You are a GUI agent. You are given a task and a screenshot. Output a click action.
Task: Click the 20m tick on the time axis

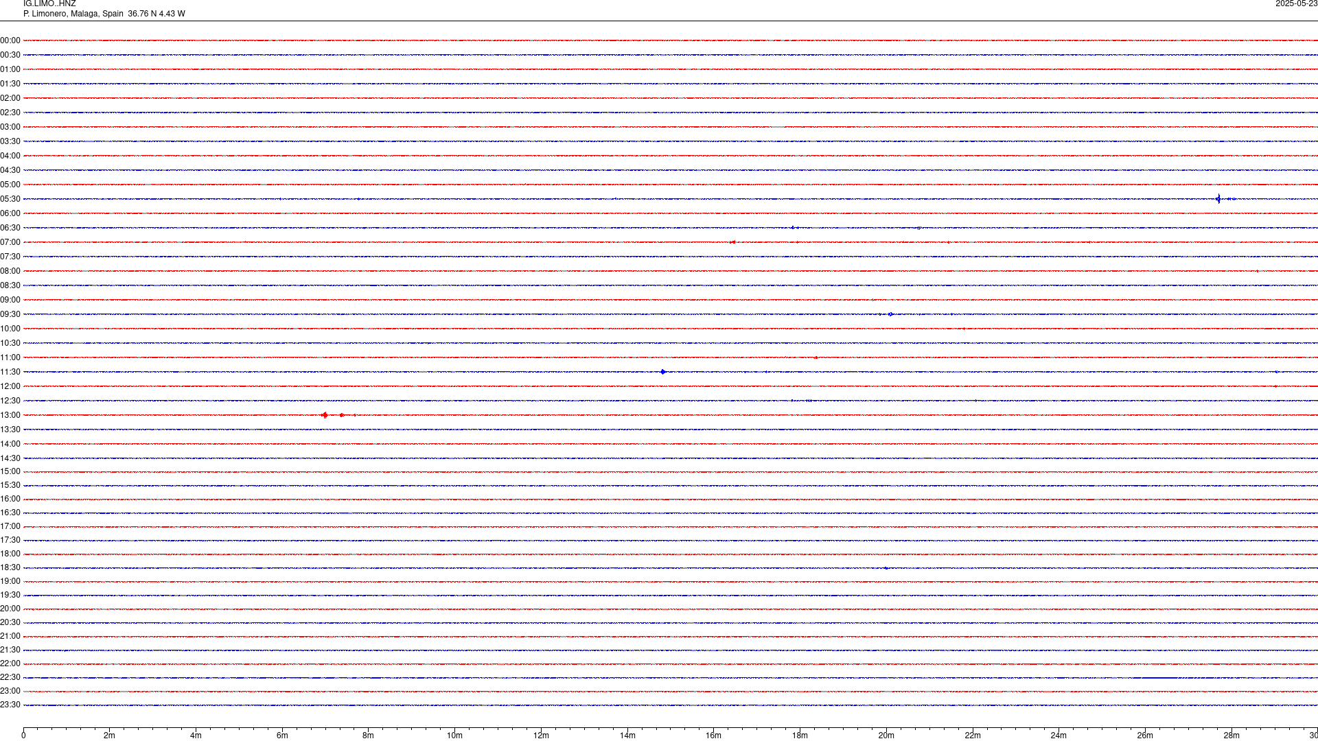tap(886, 736)
